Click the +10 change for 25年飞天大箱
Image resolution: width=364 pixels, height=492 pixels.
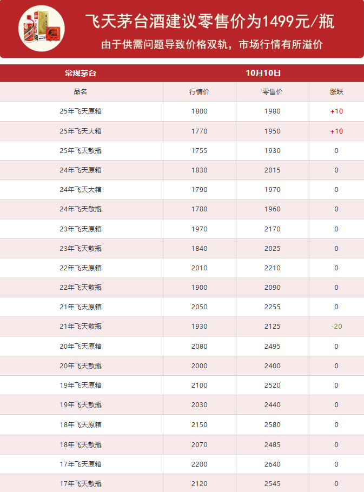coord(336,131)
